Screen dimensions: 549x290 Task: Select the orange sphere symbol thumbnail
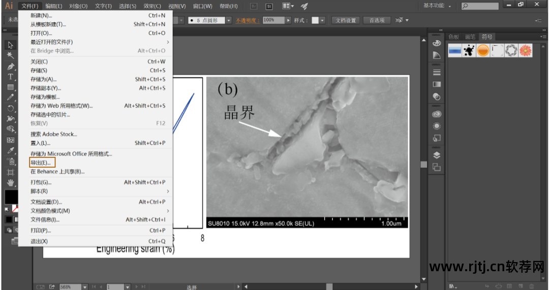pyautogui.click(x=483, y=51)
